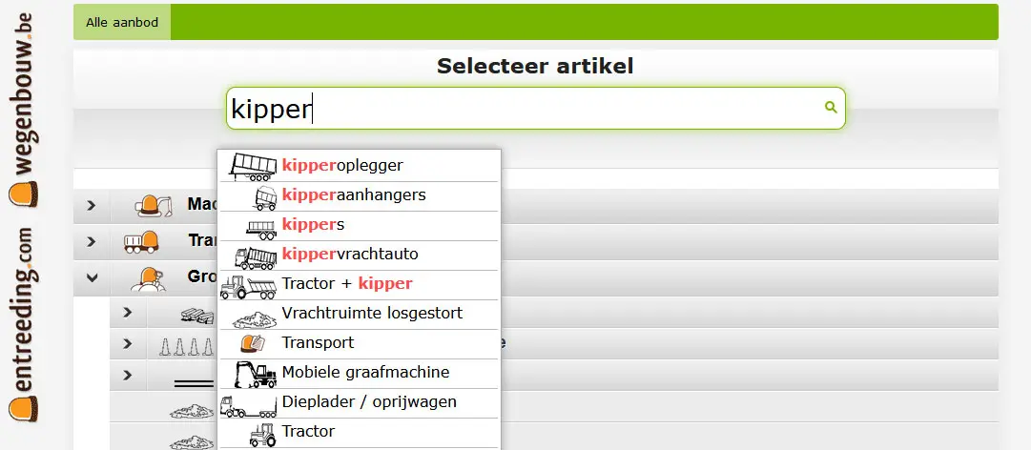Choose "Transport" from the suggestions
1031x450 pixels.
tap(318, 343)
